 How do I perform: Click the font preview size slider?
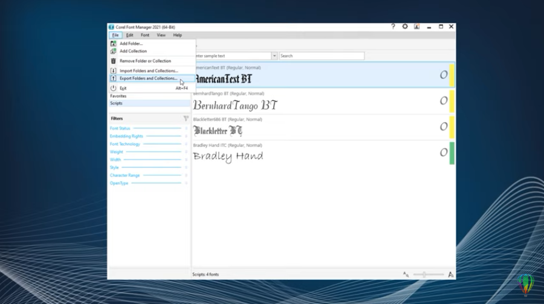[428, 274]
